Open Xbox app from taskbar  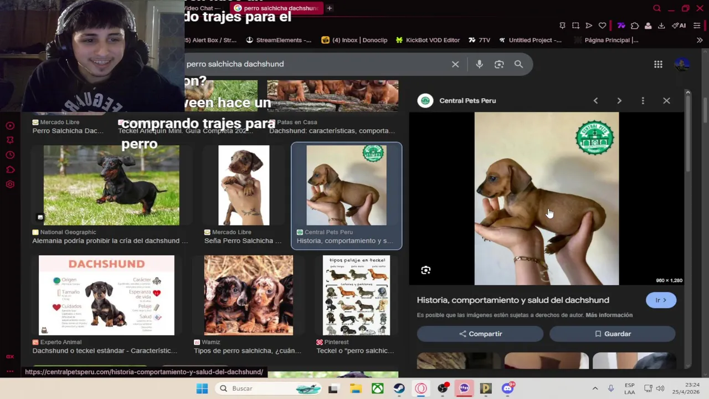(377, 388)
